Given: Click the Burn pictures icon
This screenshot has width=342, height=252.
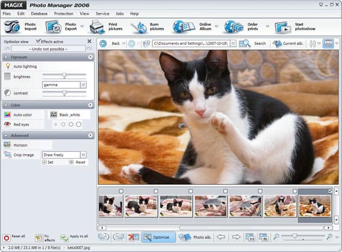Looking at the screenshot, I should 139,27.
